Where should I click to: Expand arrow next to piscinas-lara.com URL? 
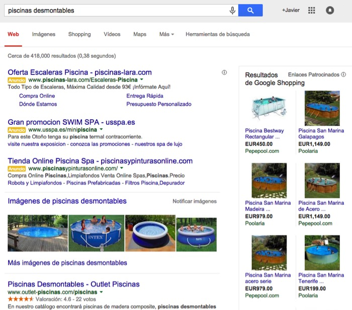(x=142, y=80)
